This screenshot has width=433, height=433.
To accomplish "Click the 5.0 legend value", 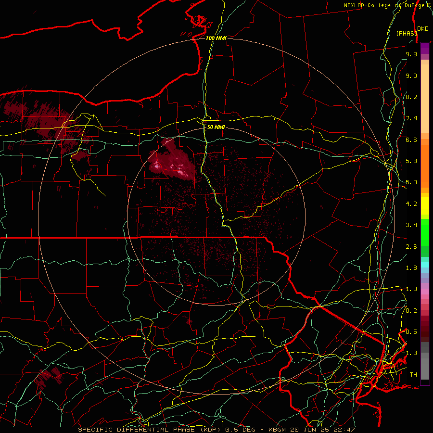I will pos(411,182).
